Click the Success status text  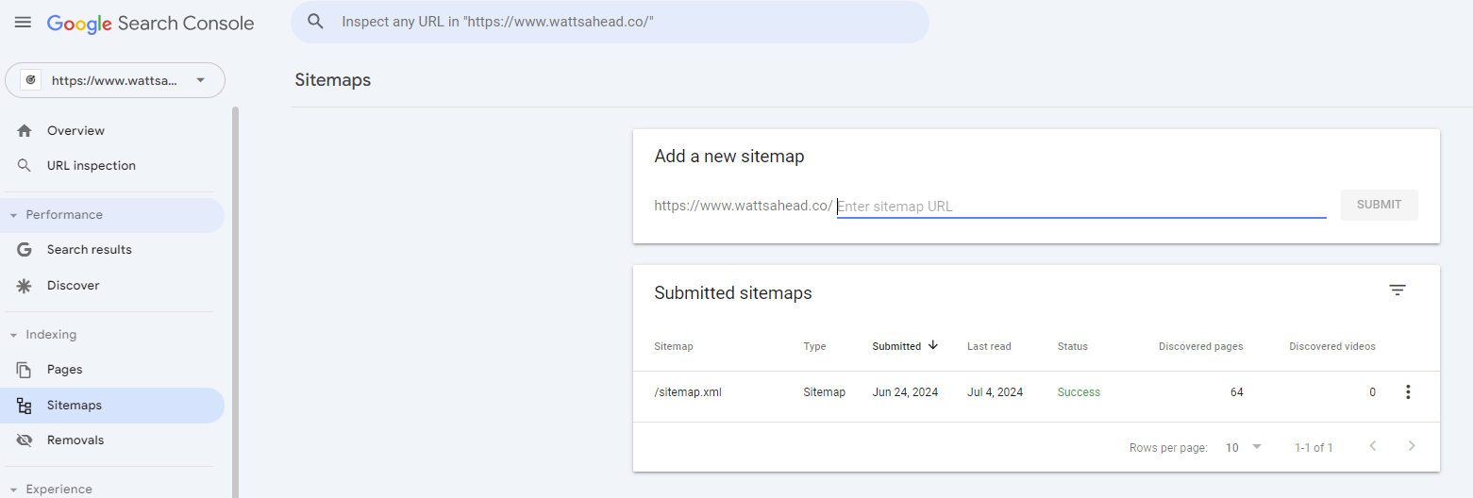point(1079,392)
